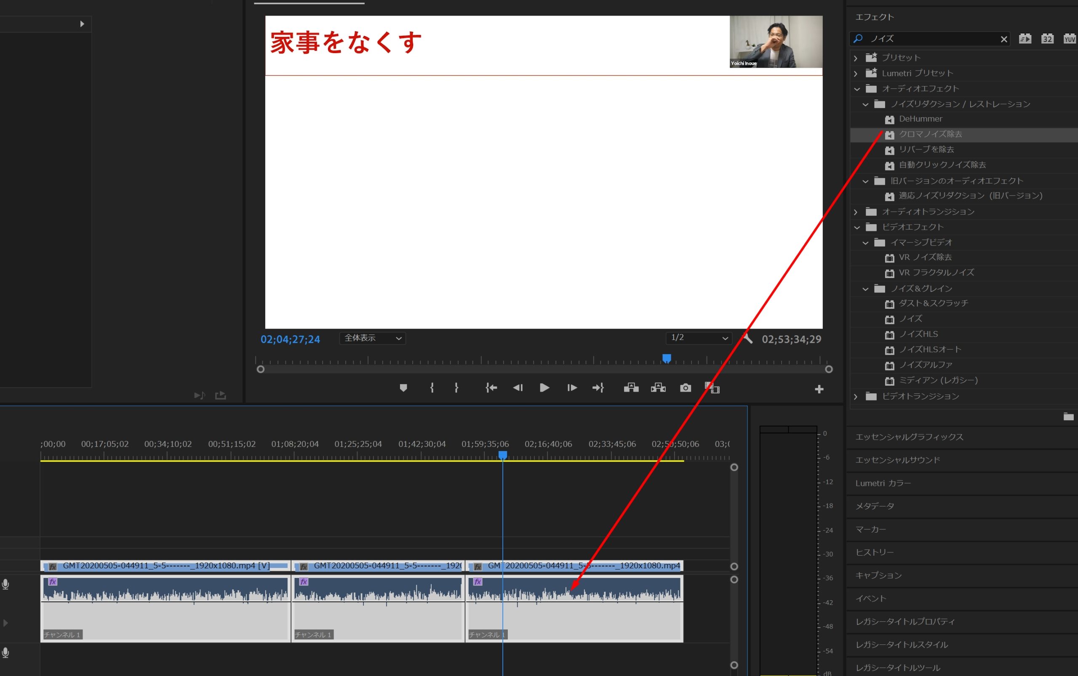Toggle the Accelerated Effects filter icon

[1025, 39]
